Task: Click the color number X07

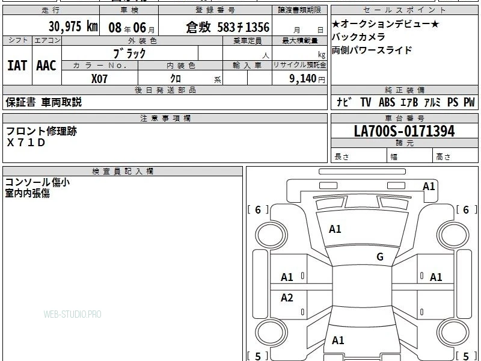Action: point(99,79)
